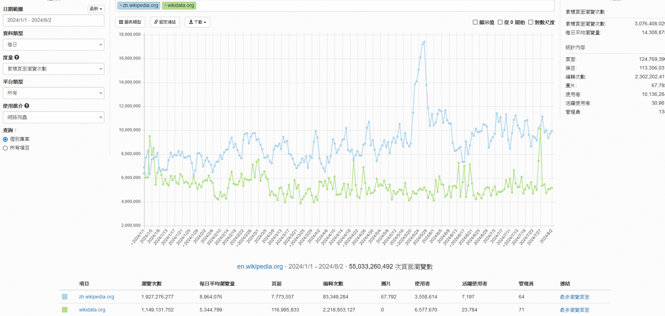This screenshot has width=665, height=316.
Task: Sort the table by 管理員 column header
Action: tap(526, 284)
